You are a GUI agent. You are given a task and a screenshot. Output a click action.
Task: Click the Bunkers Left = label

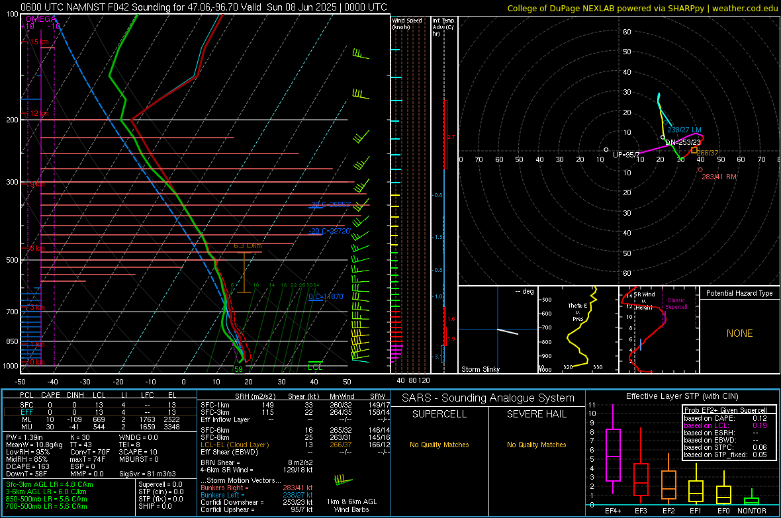click(222, 495)
